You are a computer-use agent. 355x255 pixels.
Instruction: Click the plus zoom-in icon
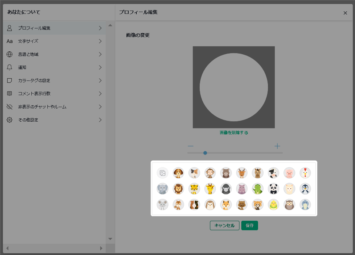[x=277, y=146]
